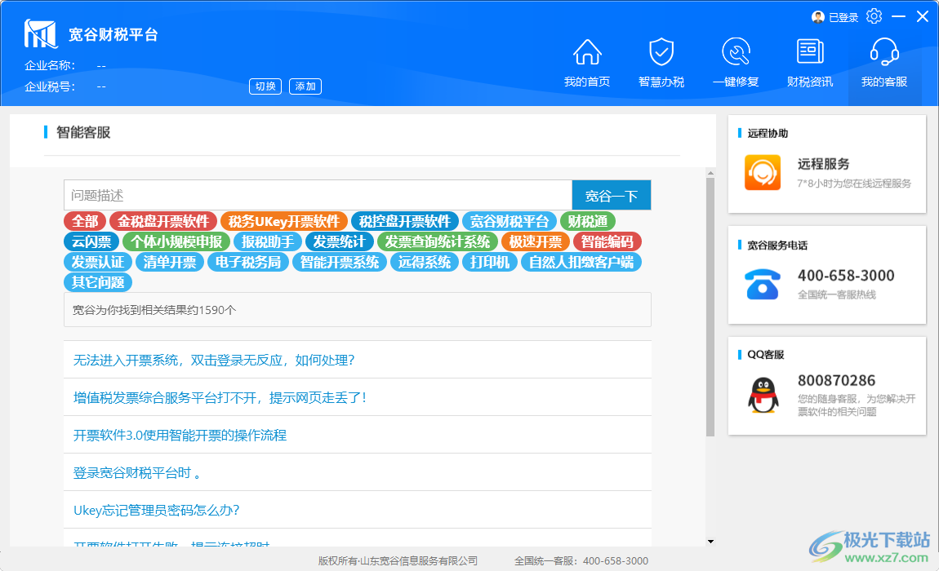Filter by 极速开票 tag
The width and height of the screenshot is (939, 571).
[536, 241]
